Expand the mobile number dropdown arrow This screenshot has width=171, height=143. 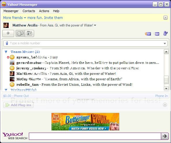click(x=165, y=43)
